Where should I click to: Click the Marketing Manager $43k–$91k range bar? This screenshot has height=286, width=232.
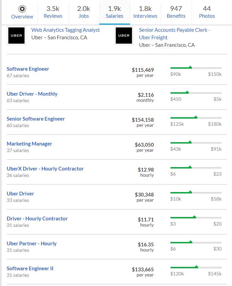(196, 142)
